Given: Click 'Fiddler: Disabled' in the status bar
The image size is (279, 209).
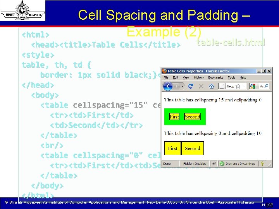Looking at the screenshot, I should click(195, 164).
